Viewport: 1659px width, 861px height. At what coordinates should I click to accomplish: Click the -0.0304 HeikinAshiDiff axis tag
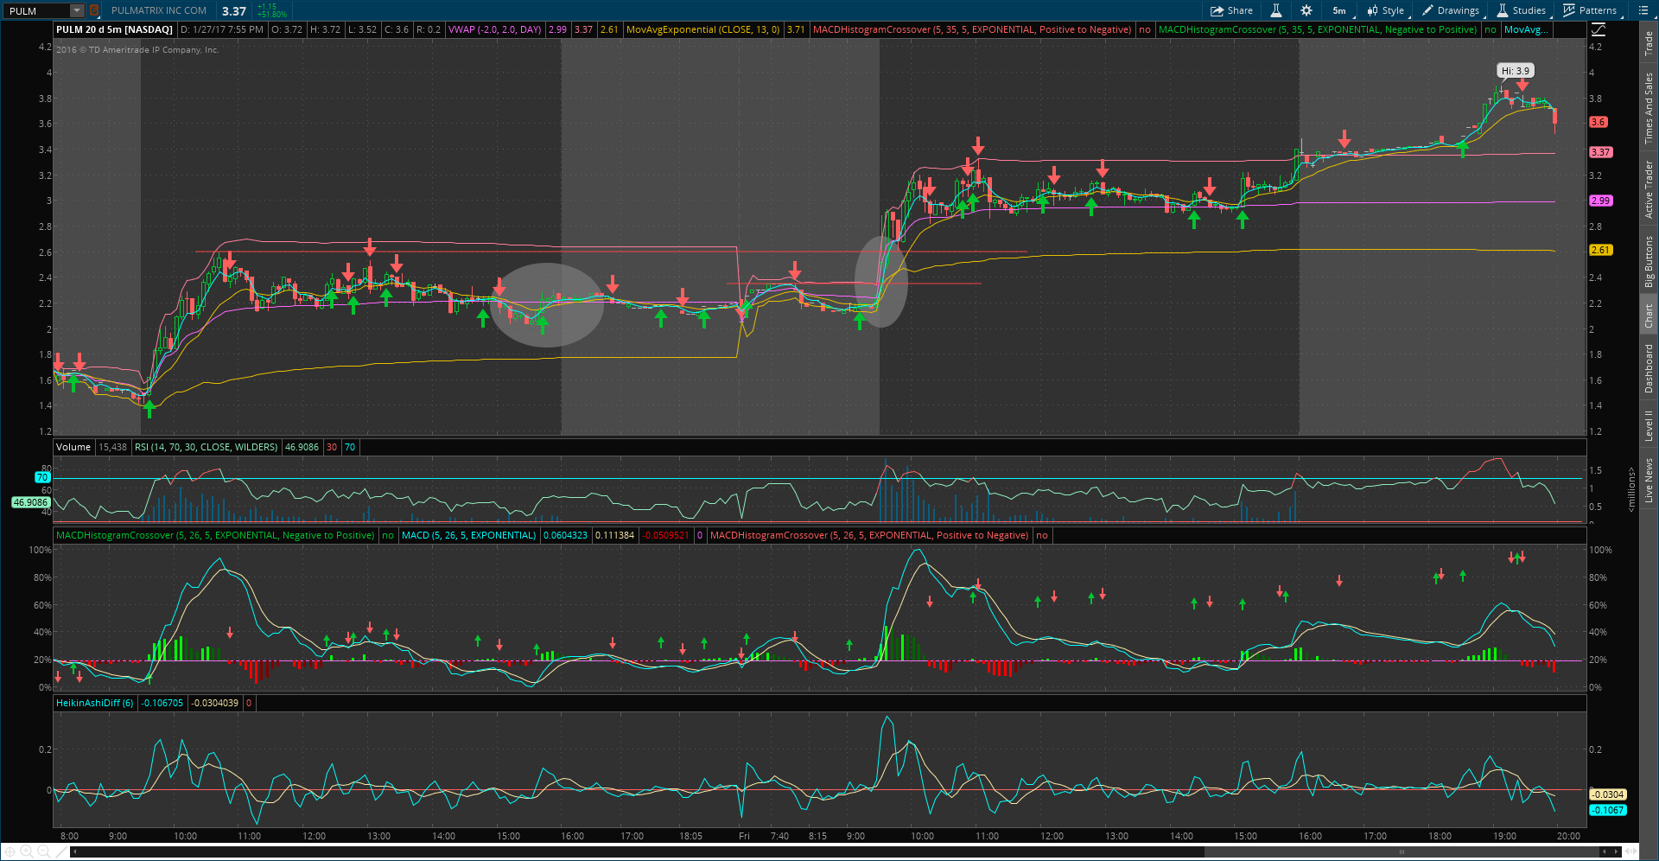(1608, 794)
